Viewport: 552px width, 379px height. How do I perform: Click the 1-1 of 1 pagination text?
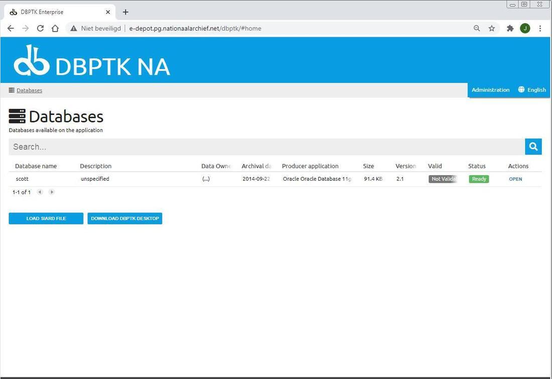coord(22,192)
